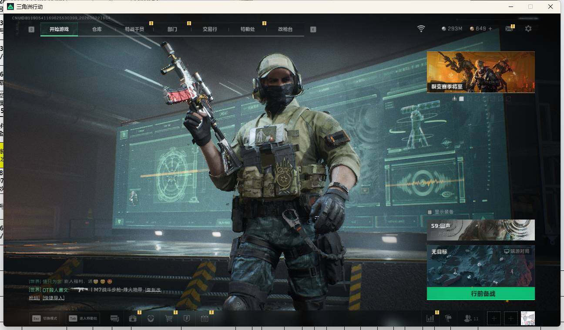Viewport: 564px width, 330px height.
Task: Open the 交易行 tab
Action: pyautogui.click(x=210, y=29)
